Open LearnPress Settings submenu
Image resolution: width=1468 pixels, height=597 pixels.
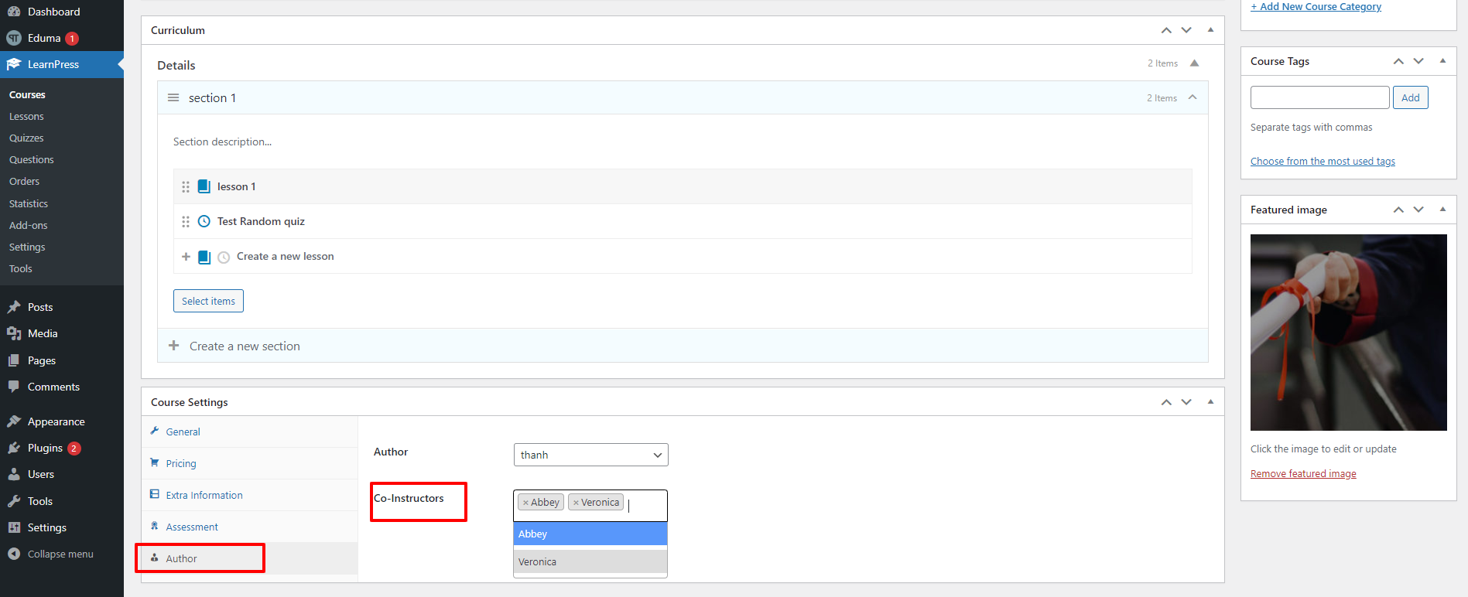click(x=27, y=247)
